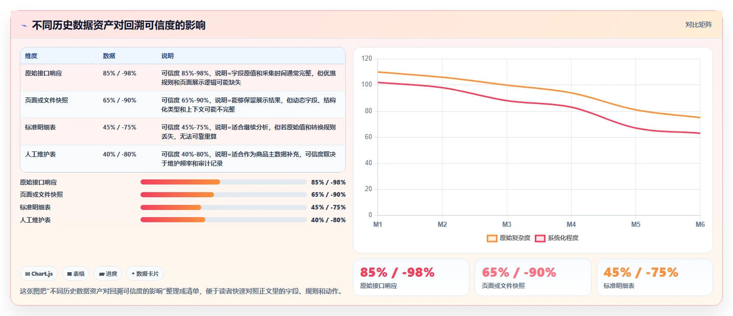The height and width of the screenshot is (316, 733).
Task: Click the 进度 chip
Action: [108, 274]
